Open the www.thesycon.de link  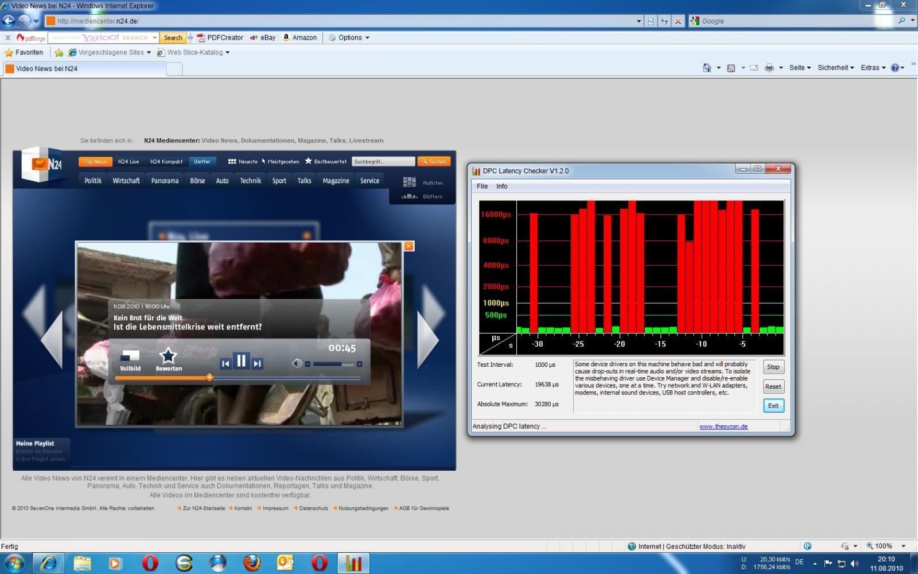pyautogui.click(x=723, y=426)
